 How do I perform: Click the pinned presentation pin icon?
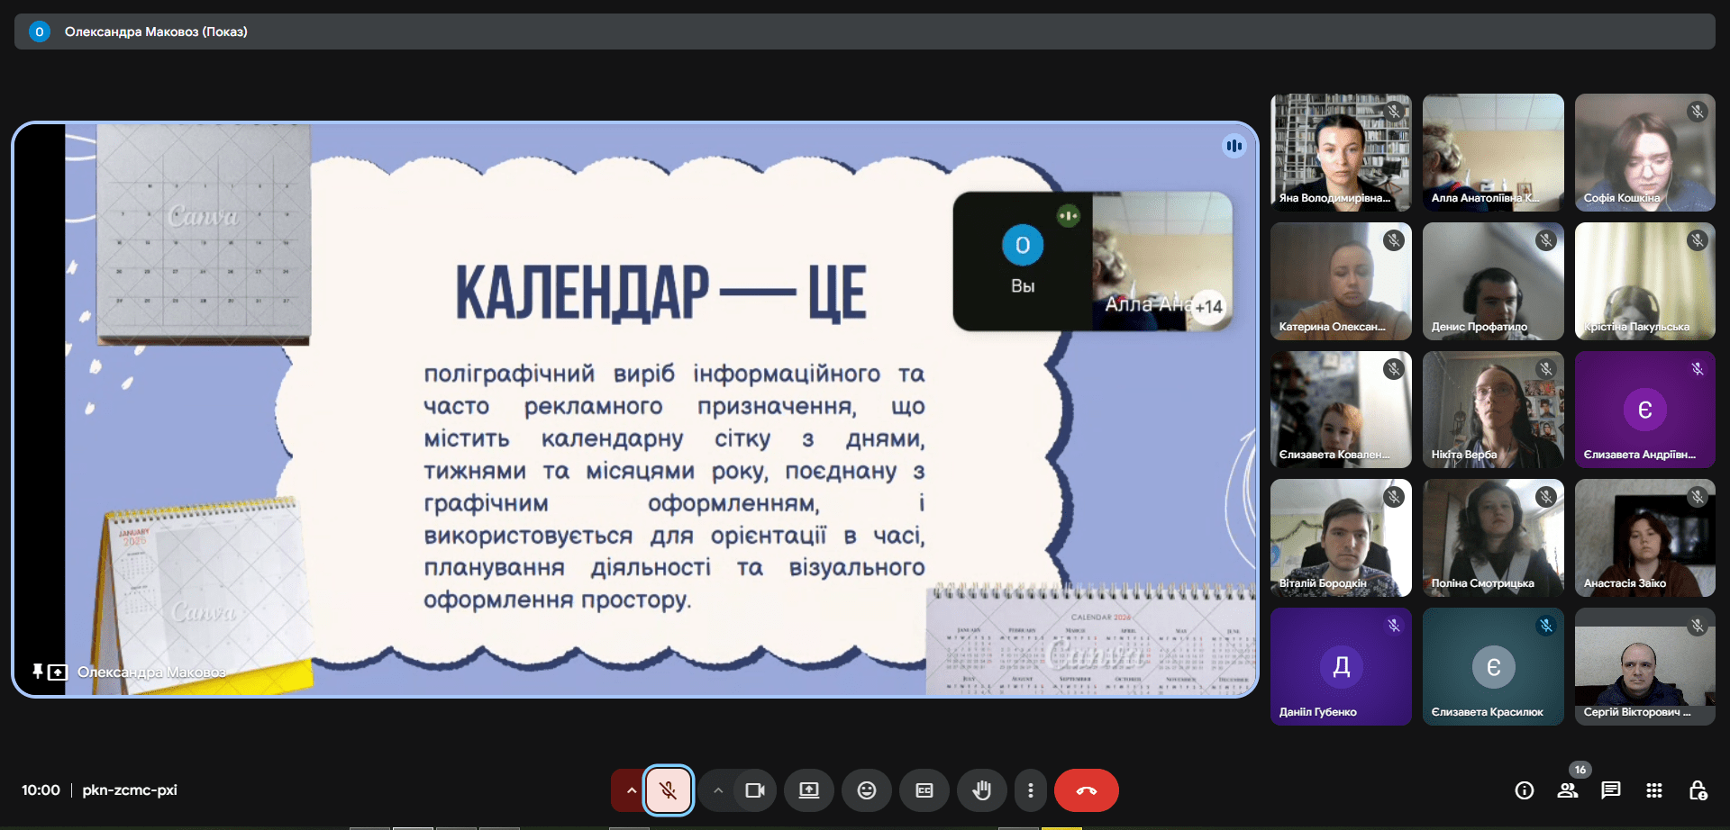click(x=38, y=672)
